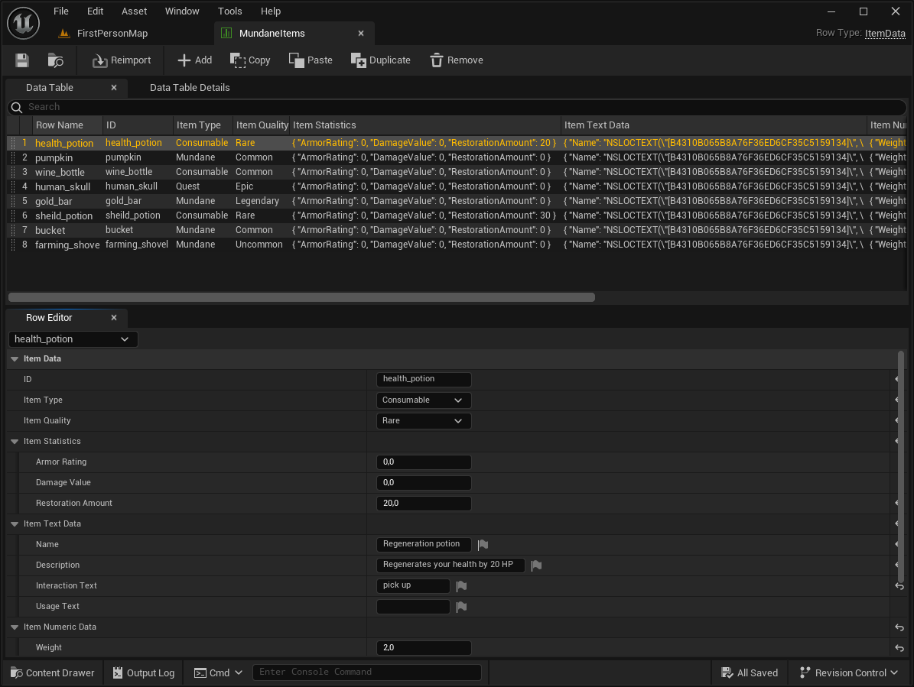Click the horizontal scrollbar of the data table

(301, 297)
